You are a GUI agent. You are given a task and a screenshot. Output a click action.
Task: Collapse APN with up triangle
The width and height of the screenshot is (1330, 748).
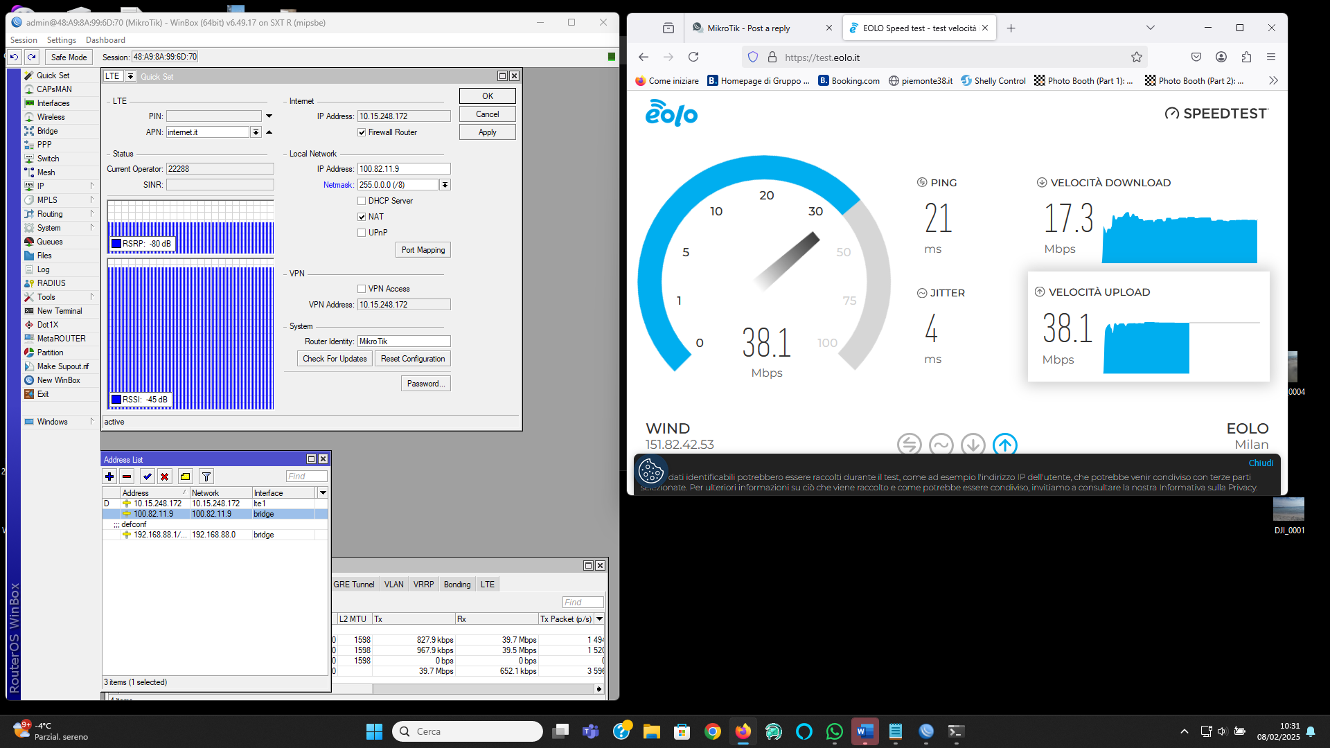coord(269,132)
